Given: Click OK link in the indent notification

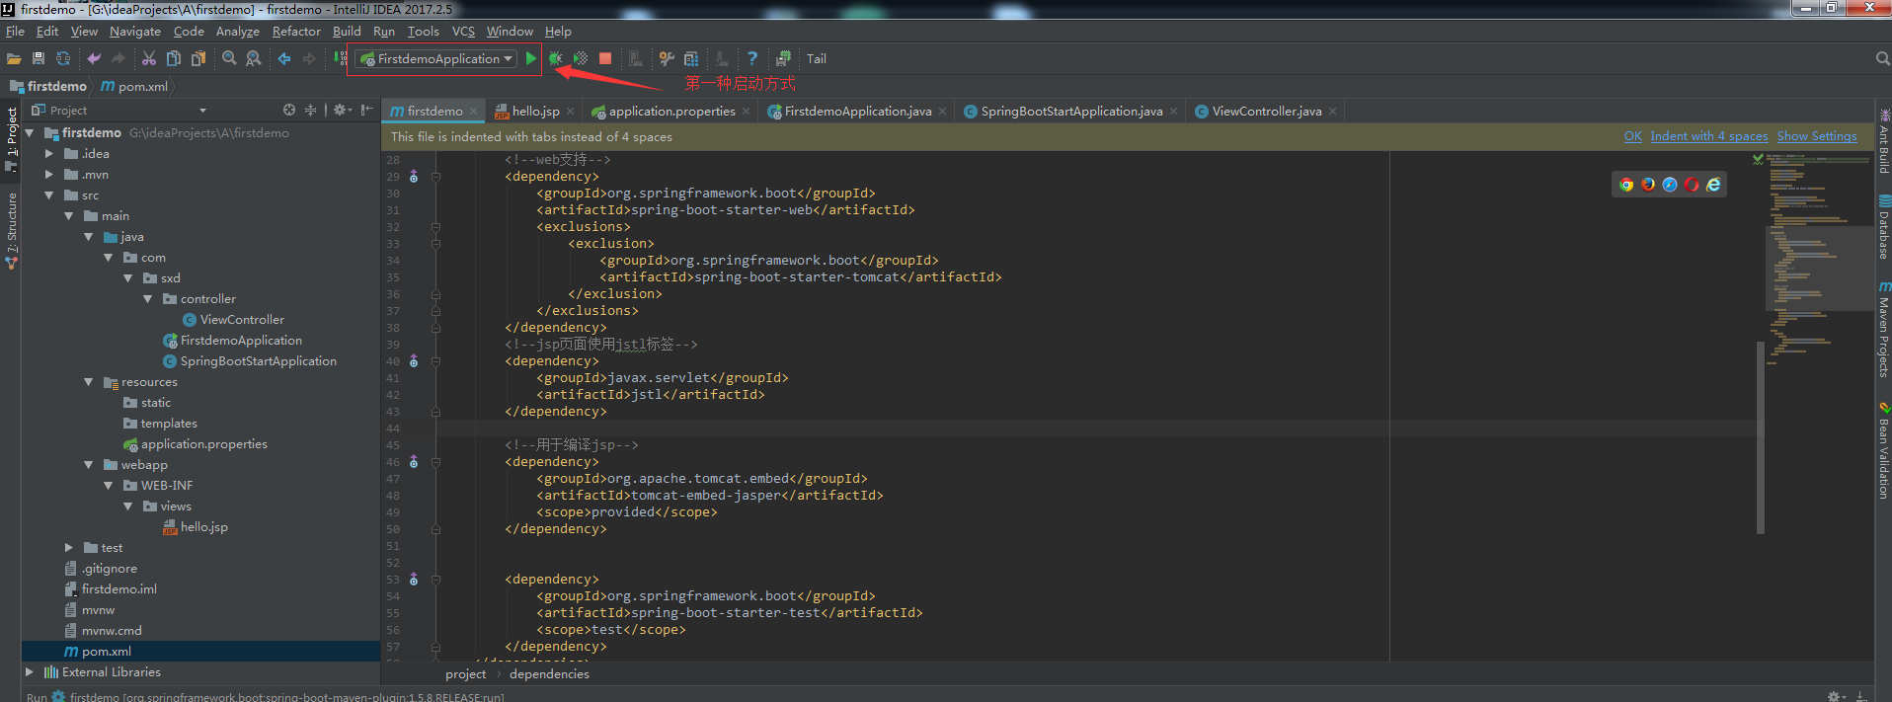Looking at the screenshot, I should (x=1632, y=136).
